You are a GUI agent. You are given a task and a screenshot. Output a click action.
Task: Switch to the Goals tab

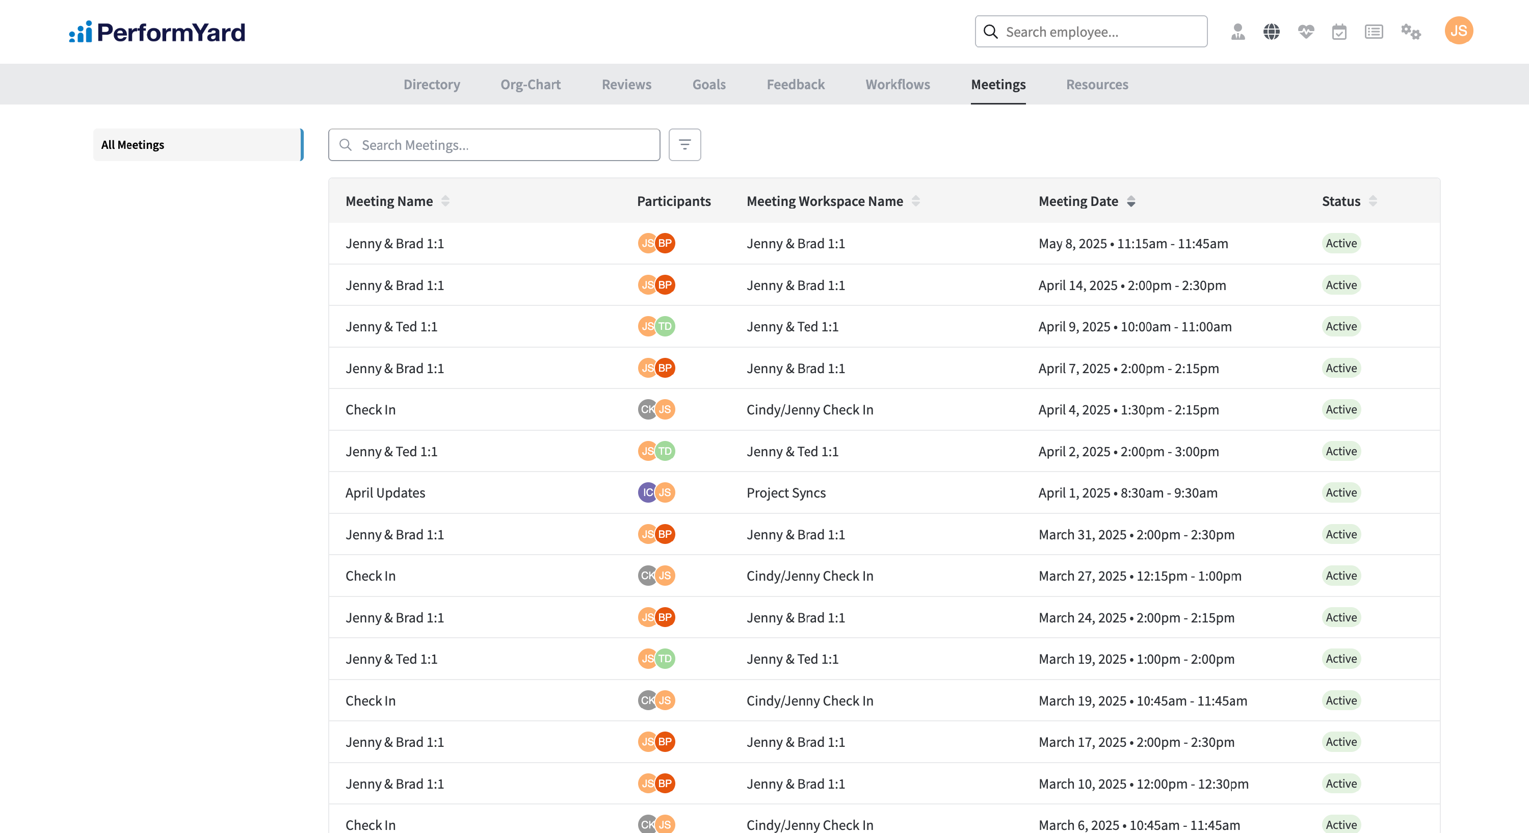click(x=709, y=84)
